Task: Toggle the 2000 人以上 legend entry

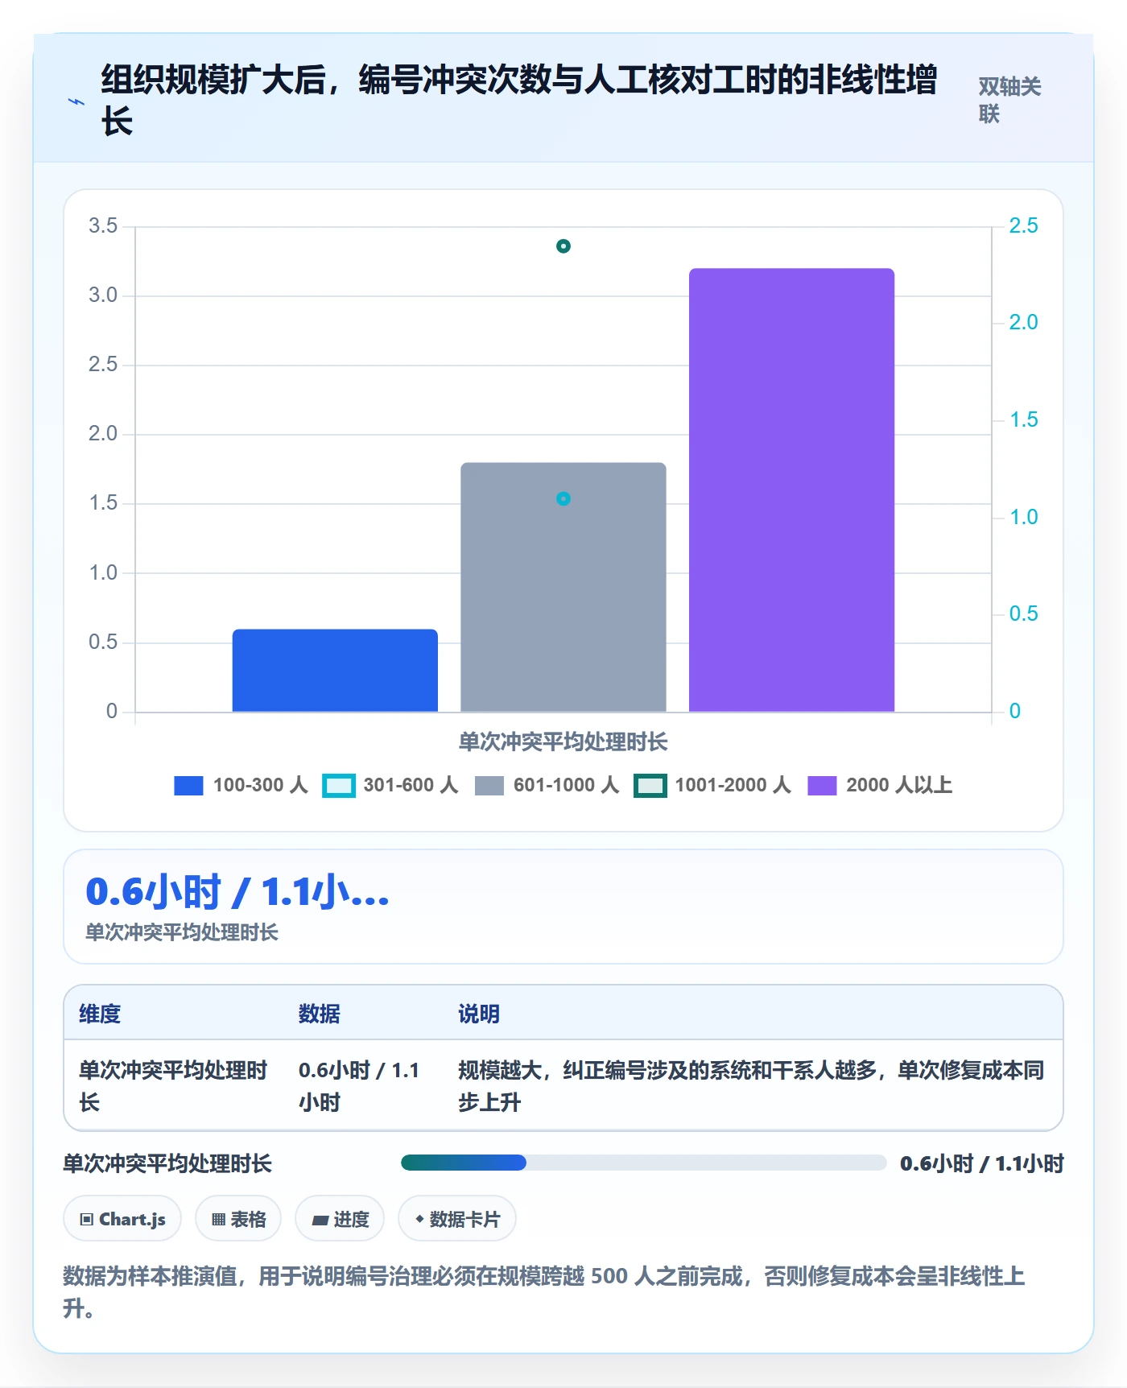Action: click(880, 785)
